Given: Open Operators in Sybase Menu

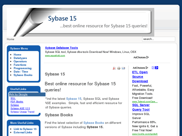Looking at the screenshot, I should (x=20, y=61).
